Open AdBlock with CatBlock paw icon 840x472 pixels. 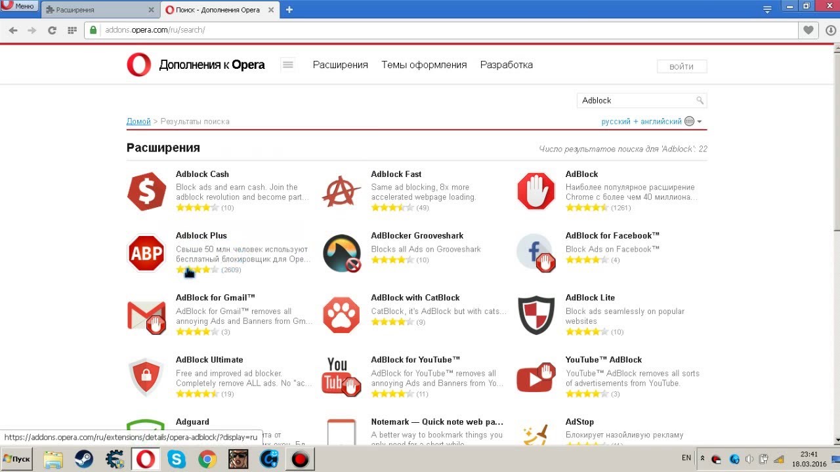tap(341, 315)
